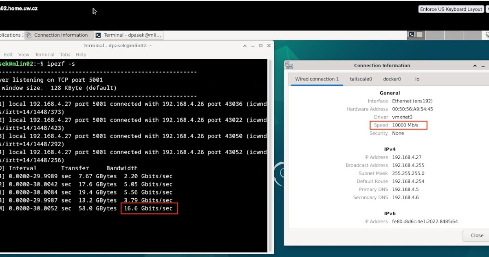Image resolution: width=489 pixels, height=257 pixels.
Task: Open the Terminal menu
Action: coord(44,55)
